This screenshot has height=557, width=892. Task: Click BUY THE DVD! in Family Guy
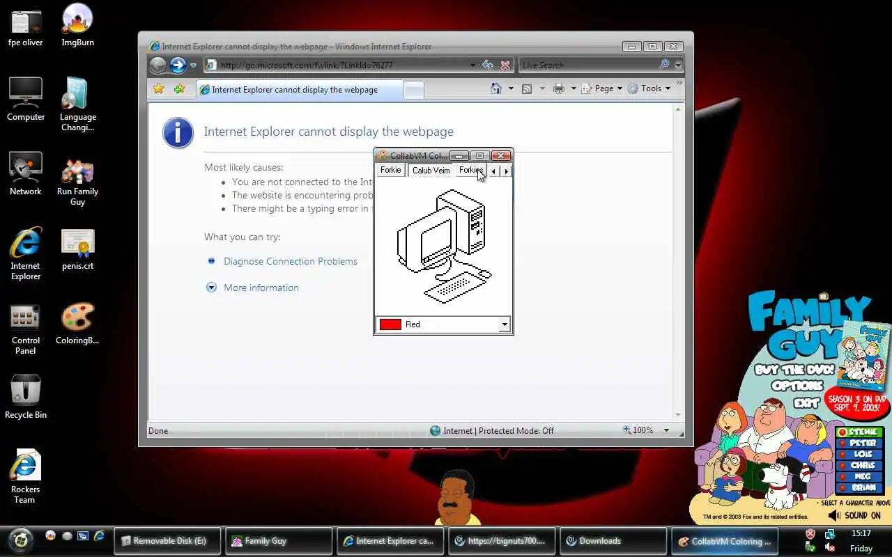794,370
